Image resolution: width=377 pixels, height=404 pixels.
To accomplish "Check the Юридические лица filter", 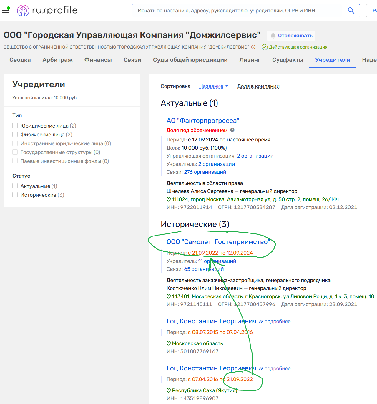I will pyautogui.click(x=15, y=126).
